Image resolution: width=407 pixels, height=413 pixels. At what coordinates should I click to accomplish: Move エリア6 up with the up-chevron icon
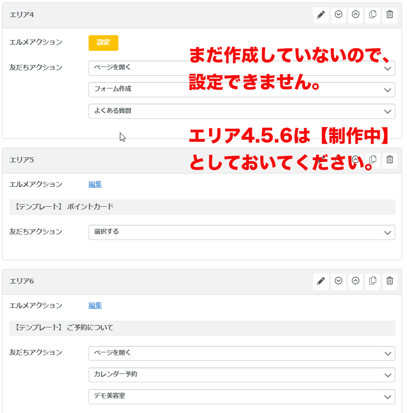(356, 281)
